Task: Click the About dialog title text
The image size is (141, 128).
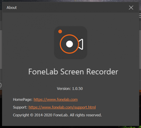Action: coord(12,8)
